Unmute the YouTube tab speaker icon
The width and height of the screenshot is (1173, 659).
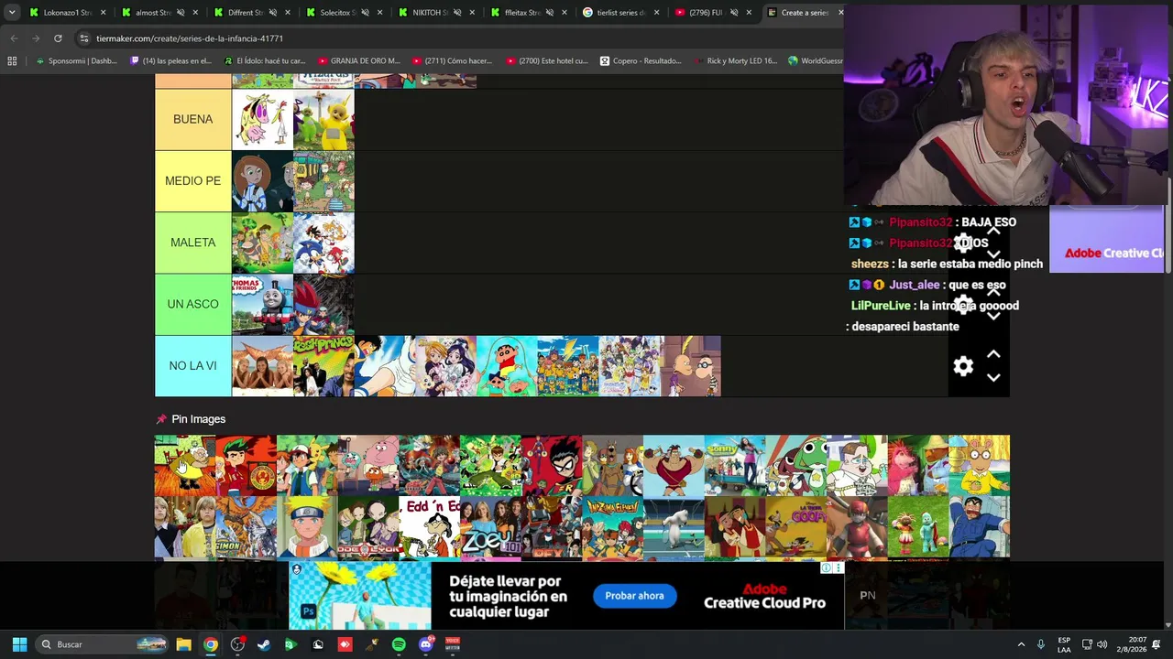tap(733, 13)
